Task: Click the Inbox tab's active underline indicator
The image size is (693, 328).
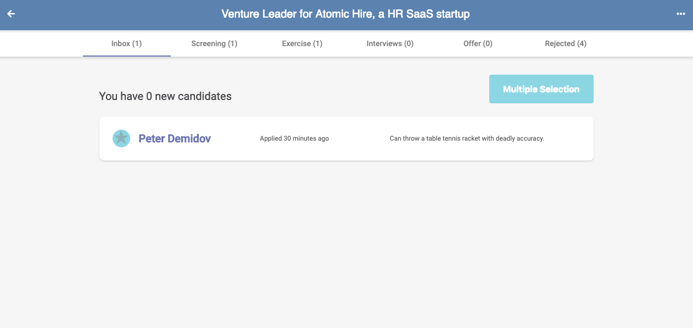Action: (127, 55)
